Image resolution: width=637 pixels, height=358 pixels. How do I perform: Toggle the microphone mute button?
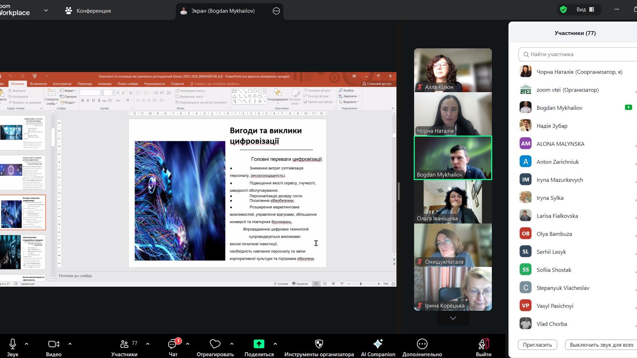pos(13,344)
